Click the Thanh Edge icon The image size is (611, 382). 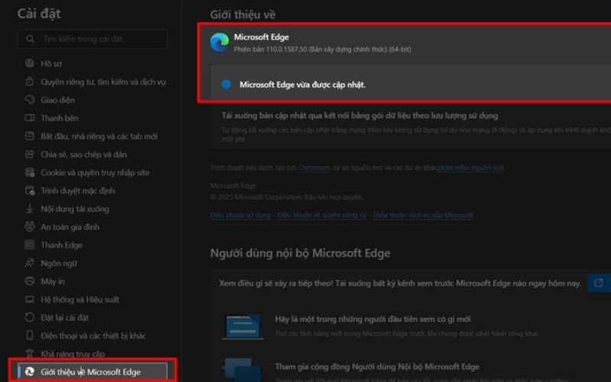[x=30, y=245]
